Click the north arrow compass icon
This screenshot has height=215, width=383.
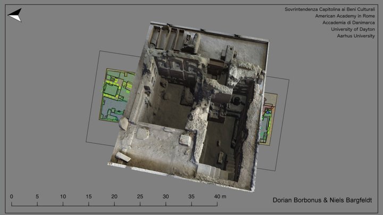15,15
